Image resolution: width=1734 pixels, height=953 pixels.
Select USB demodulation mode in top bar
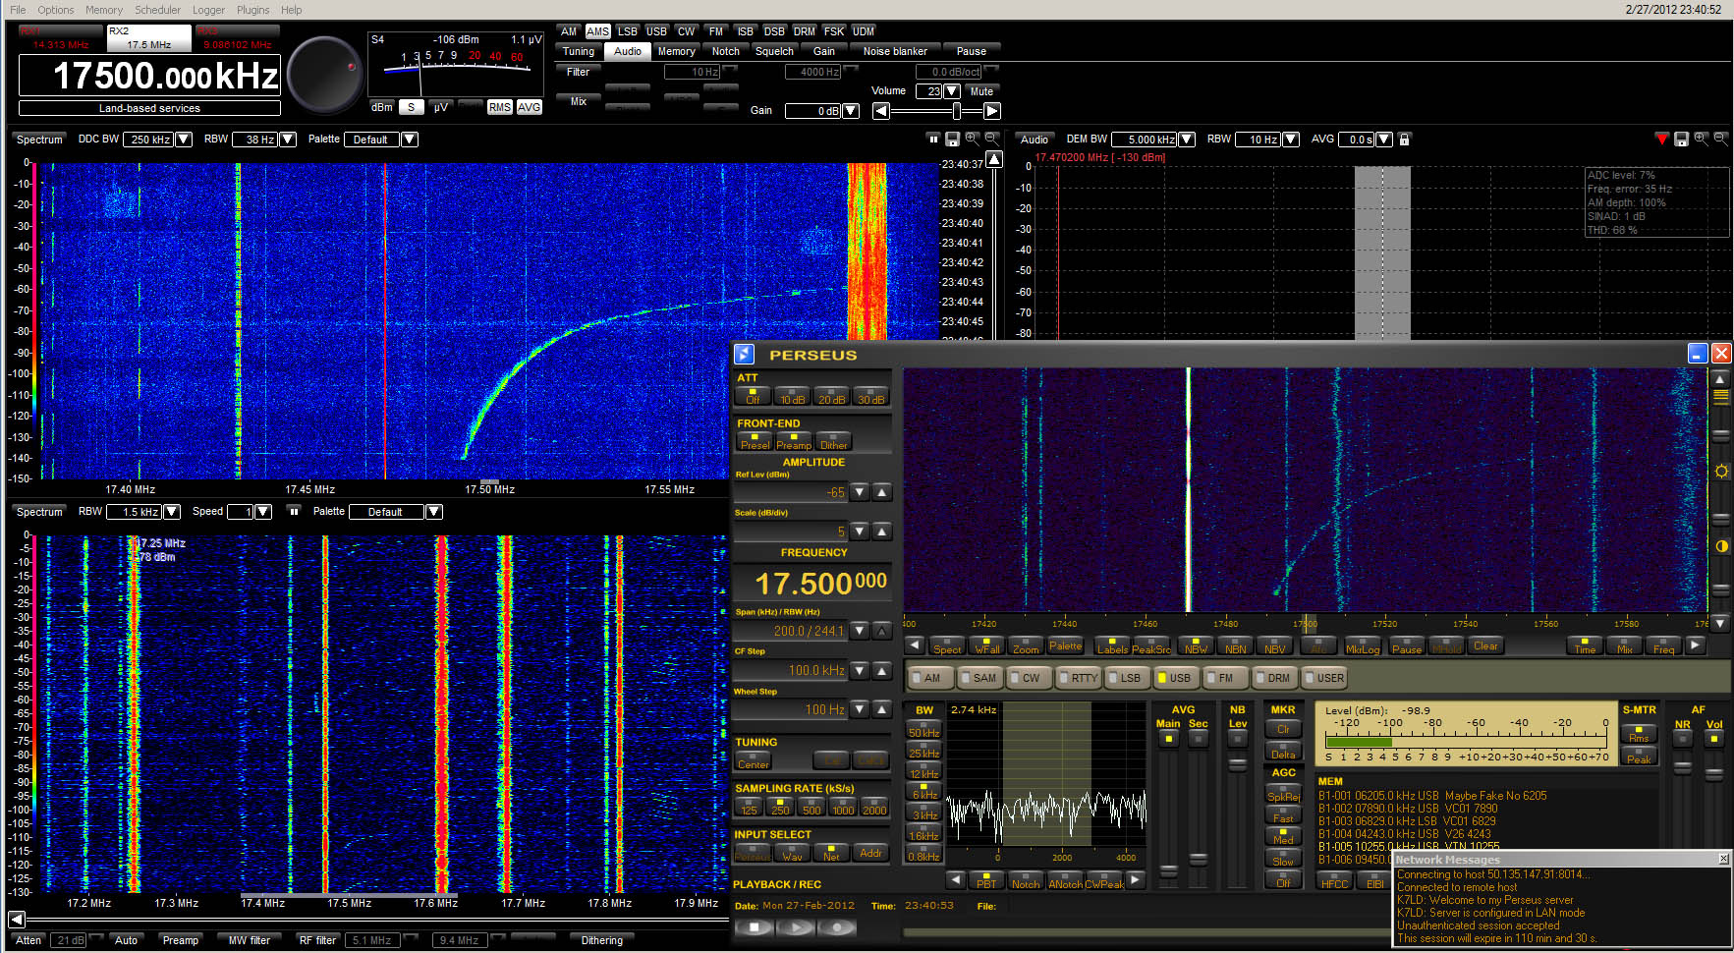click(656, 31)
